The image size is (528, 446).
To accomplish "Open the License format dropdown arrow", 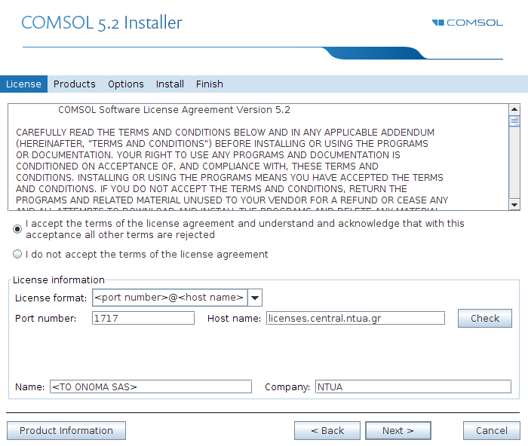I will point(255,298).
